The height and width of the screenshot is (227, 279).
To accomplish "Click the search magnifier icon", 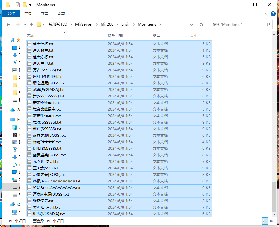I will (x=268, y=25).
